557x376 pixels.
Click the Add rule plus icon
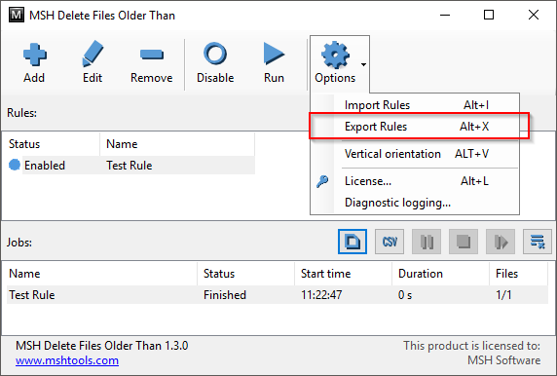tap(34, 55)
